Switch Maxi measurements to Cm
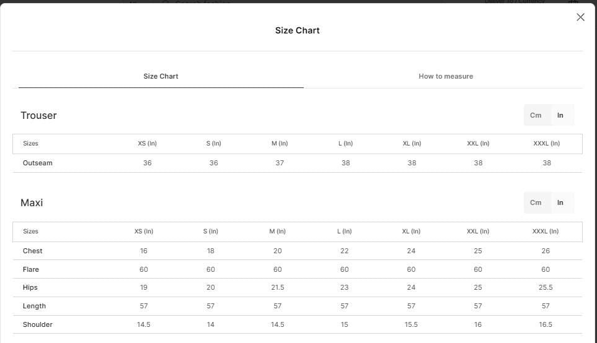This screenshot has height=343, width=597. coord(536,202)
